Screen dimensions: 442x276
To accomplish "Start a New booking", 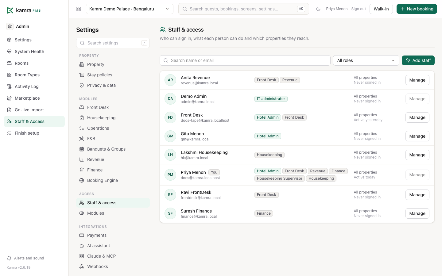I will pos(417,9).
